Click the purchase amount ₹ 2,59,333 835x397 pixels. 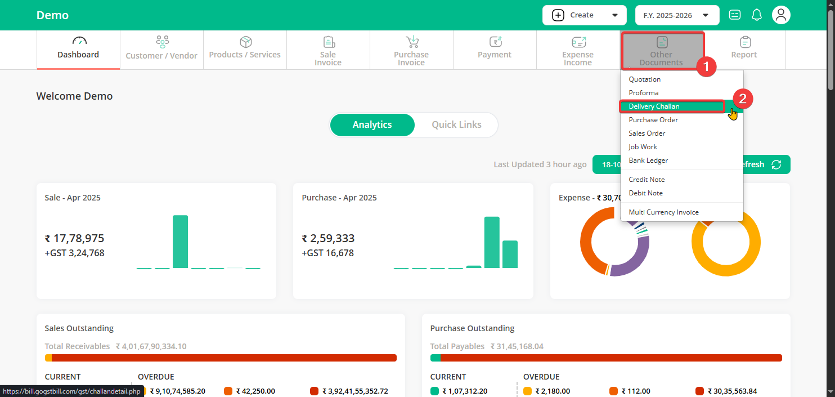tap(328, 238)
